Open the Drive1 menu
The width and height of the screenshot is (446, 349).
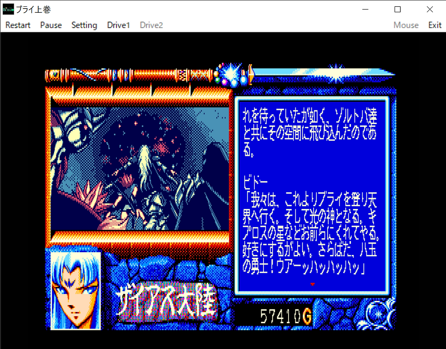(x=118, y=25)
